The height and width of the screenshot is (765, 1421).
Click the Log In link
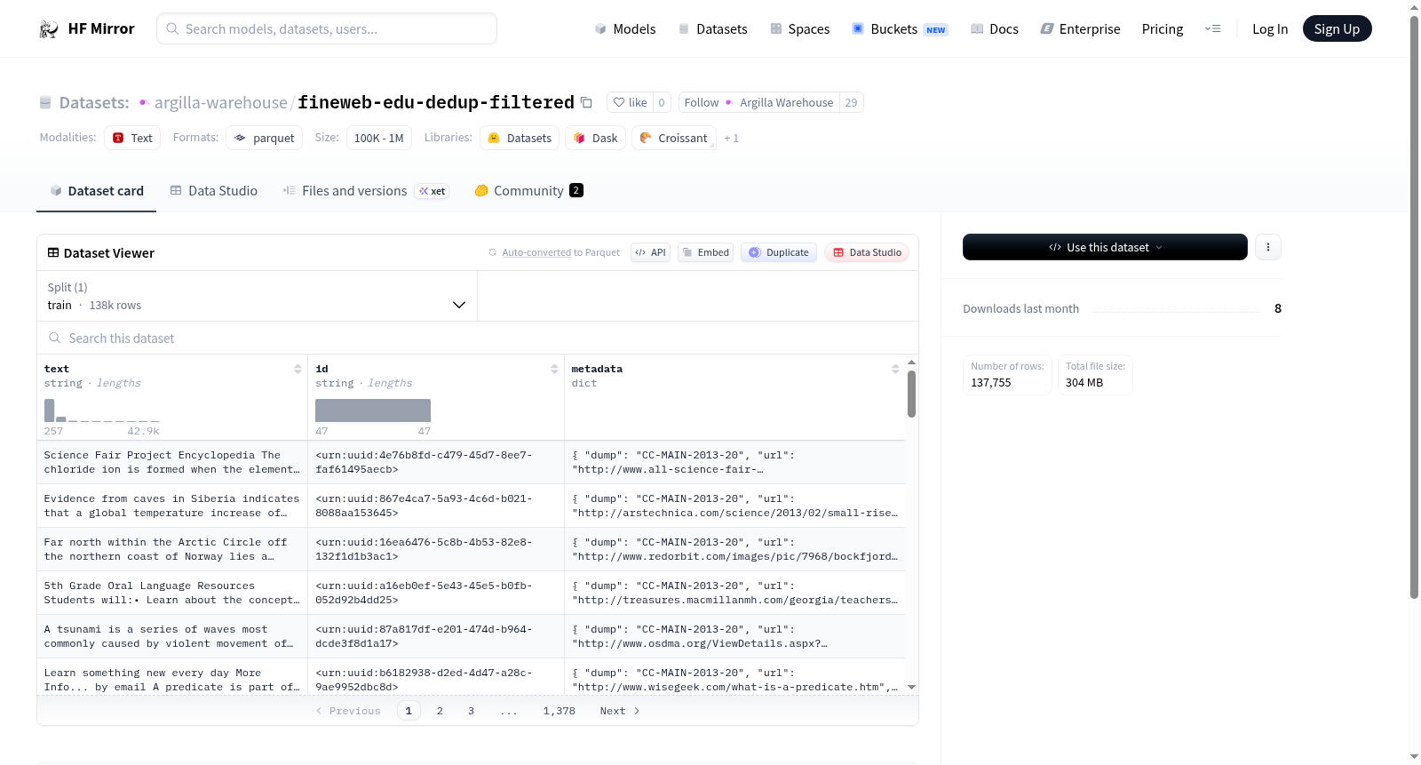(1270, 28)
